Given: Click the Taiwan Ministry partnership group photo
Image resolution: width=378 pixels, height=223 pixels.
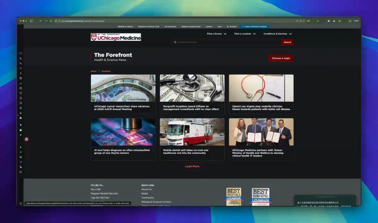Looking at the screenshot, I should click(x=261, y=132).
